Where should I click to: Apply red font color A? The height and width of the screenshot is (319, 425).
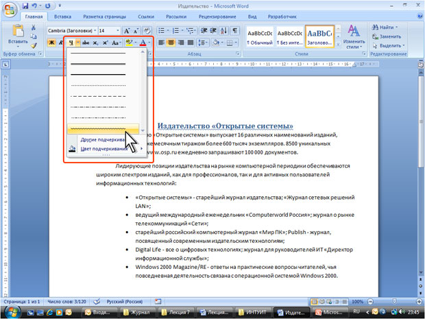[x=143, y=43]
